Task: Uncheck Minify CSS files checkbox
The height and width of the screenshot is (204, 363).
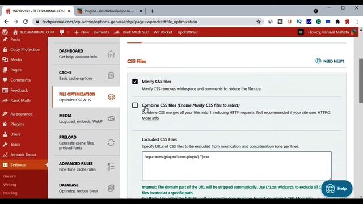Action: tap(135, 82)
